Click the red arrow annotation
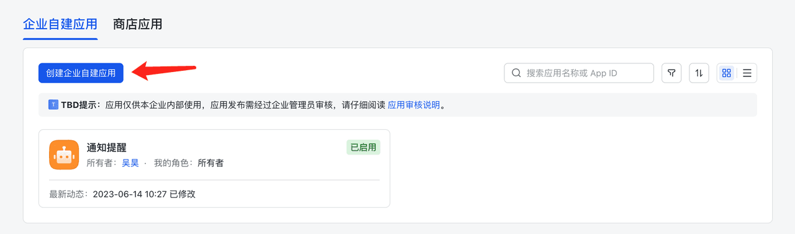 166,70
